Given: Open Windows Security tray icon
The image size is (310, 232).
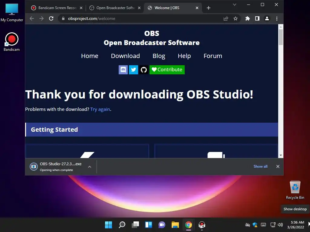Looking at the screenshot, I should [255, 225].
